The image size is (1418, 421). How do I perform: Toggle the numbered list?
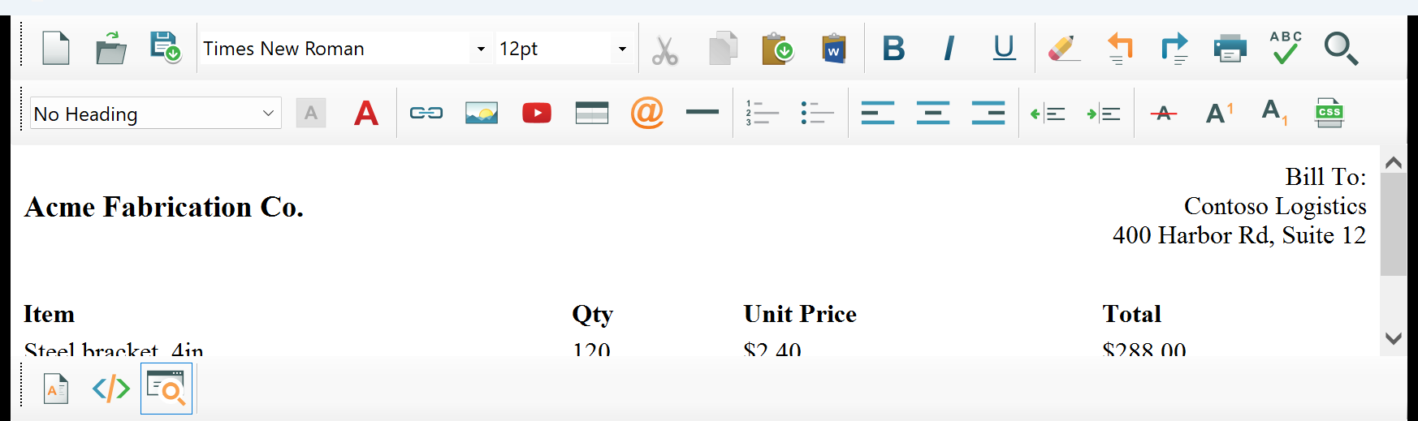pos(762,113)
